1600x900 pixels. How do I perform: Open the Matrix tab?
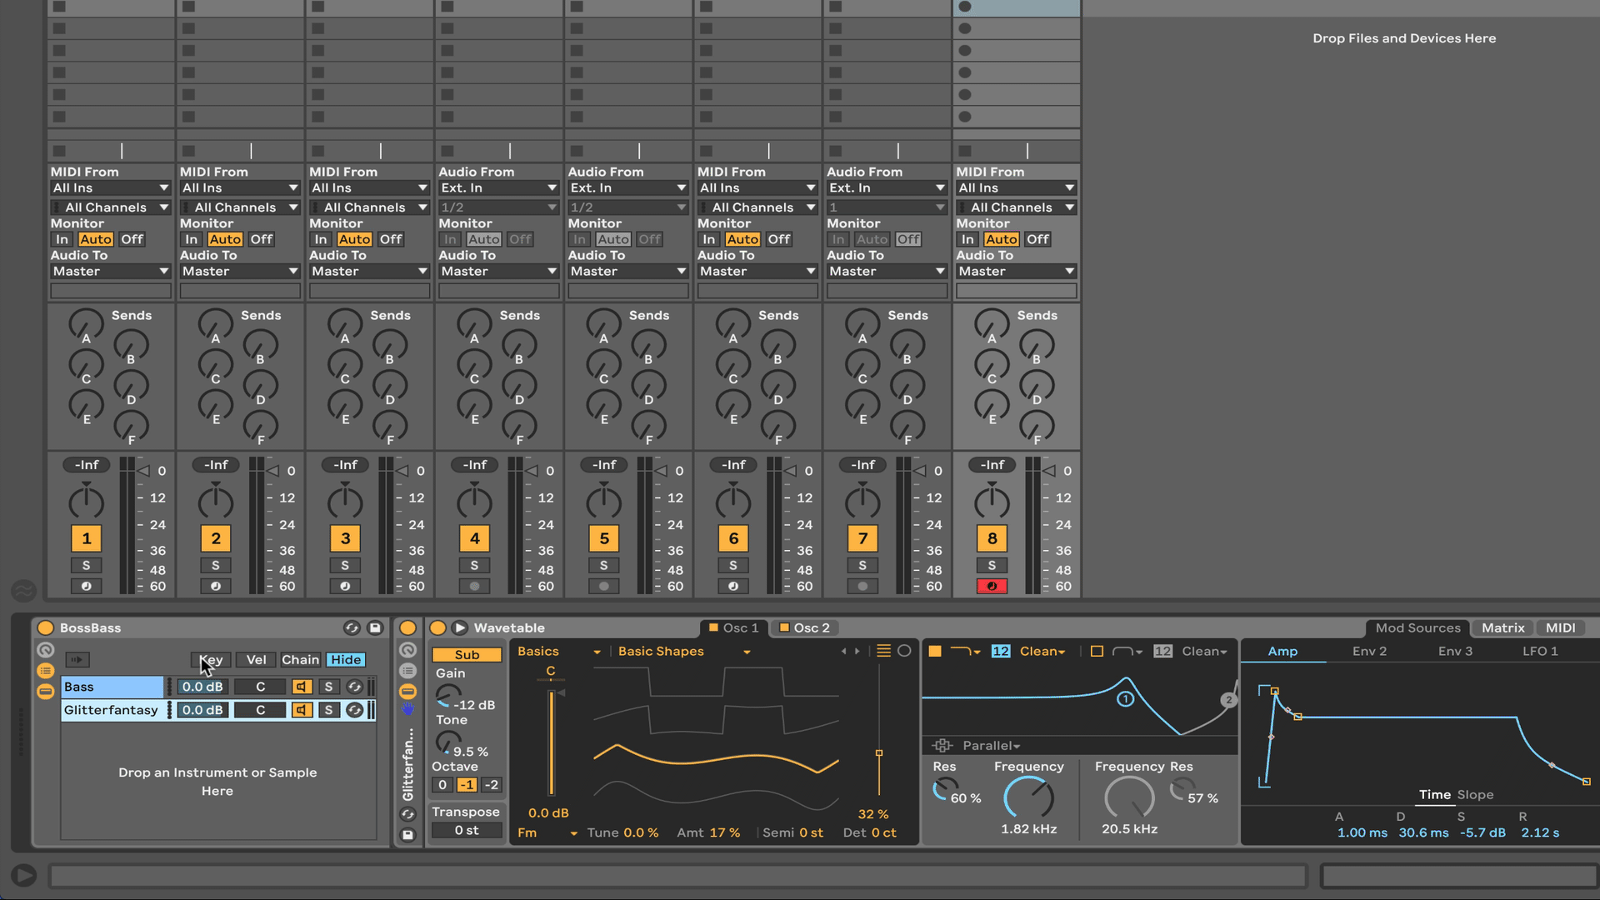1502,627
